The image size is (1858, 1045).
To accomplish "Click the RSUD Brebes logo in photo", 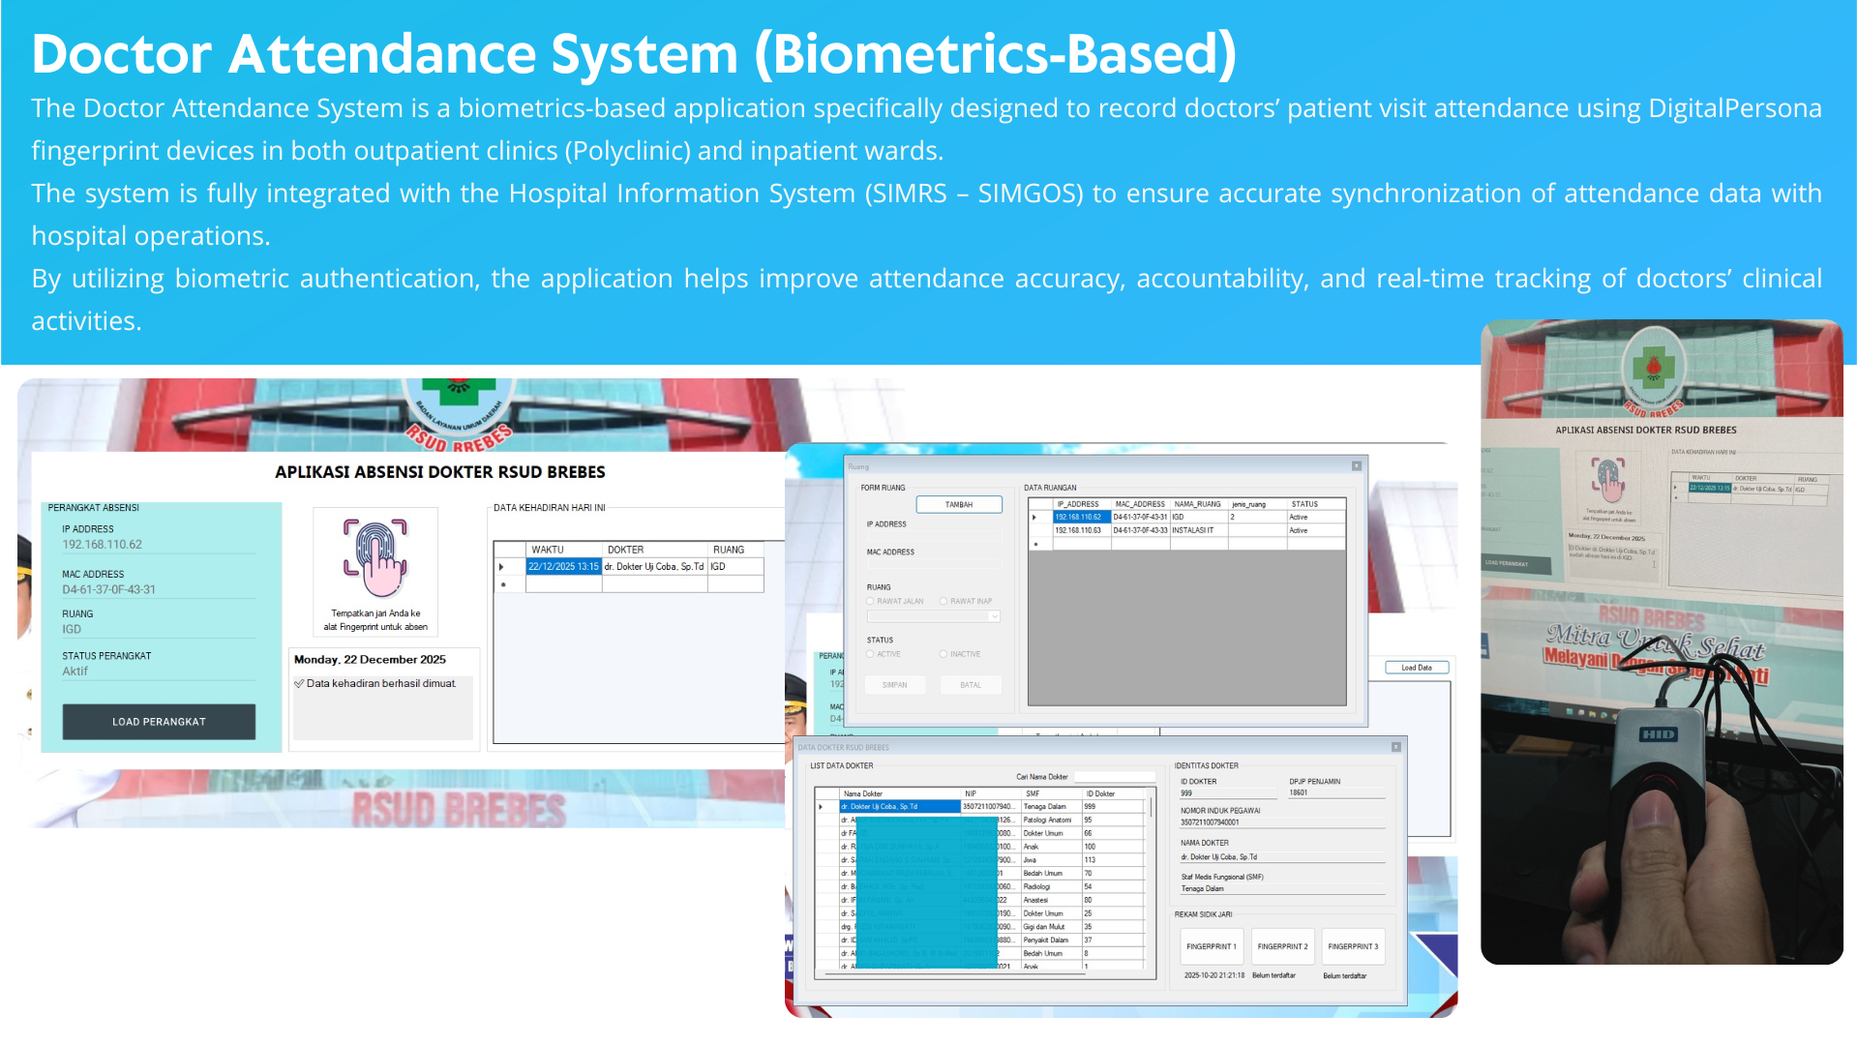I will click(1654, 367).
